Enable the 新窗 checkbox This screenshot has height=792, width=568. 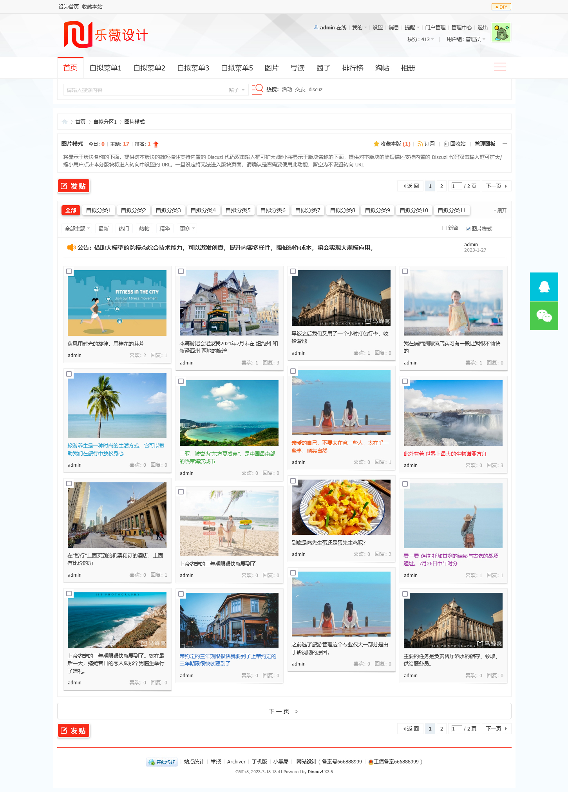pos(444,228)
